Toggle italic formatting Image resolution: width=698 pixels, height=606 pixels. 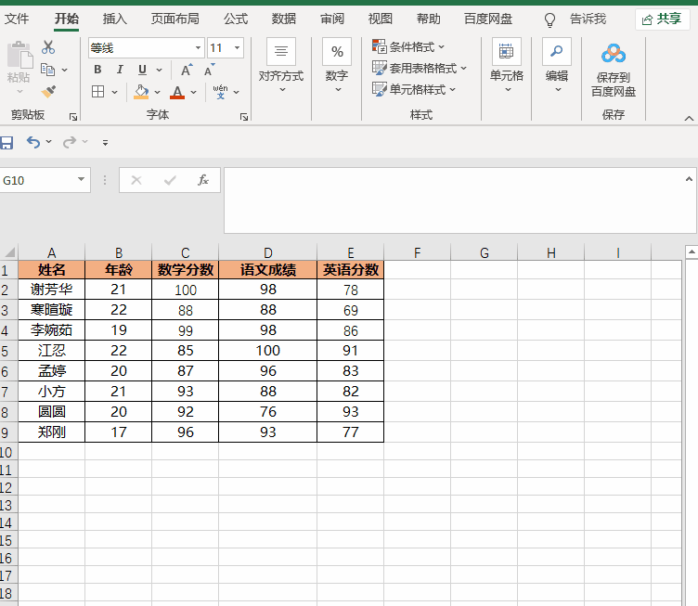(120, 70)
